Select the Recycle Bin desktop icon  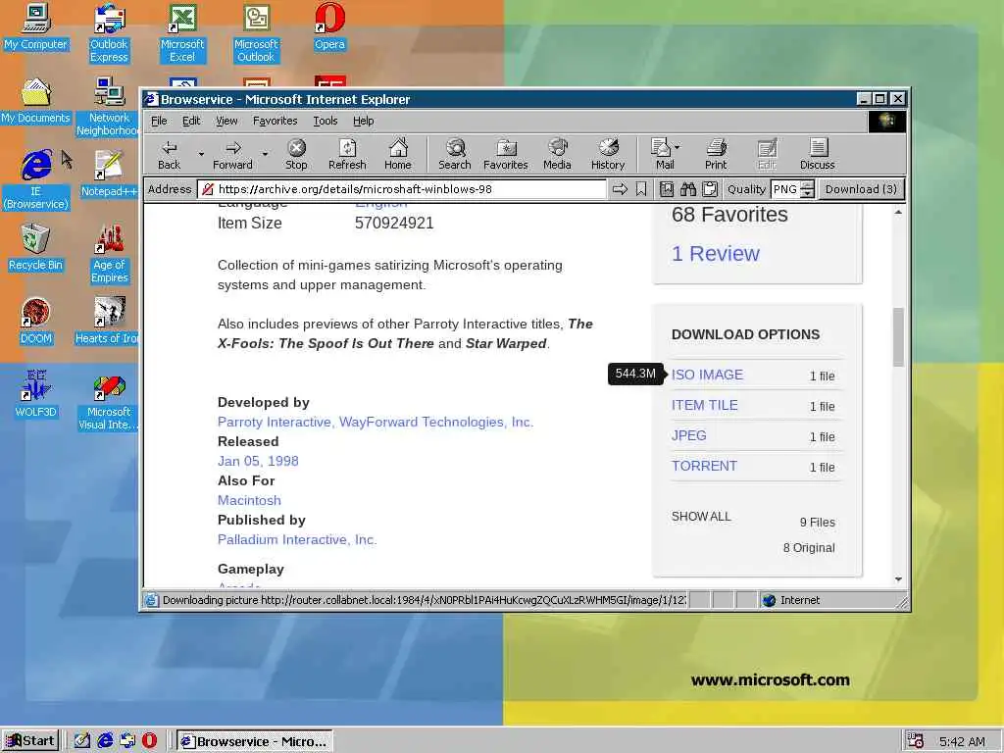click(35, 248)
